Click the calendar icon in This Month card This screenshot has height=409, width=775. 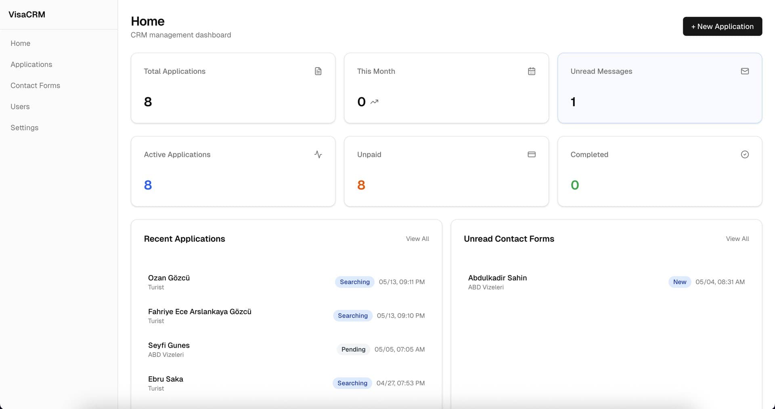pos(532,71)
